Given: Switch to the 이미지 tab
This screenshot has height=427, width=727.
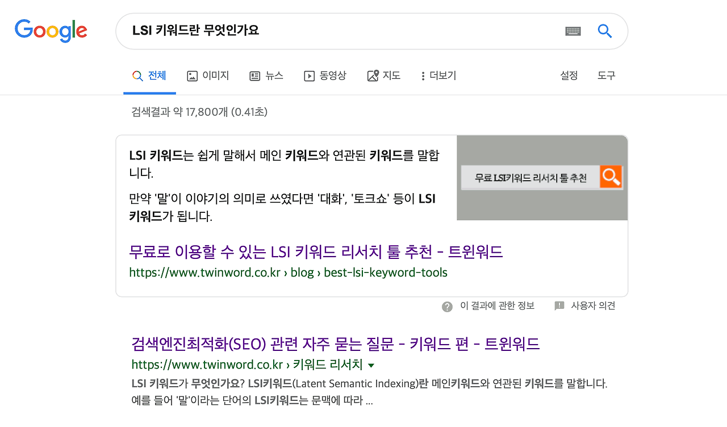Looking at the screenshot, I should click(208, 76).
